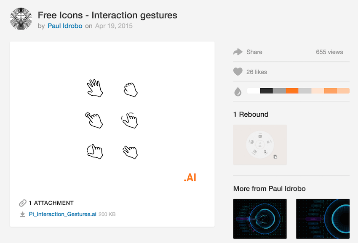Click Paul Idrobo's avatar image
358x243 pixels.
pyautogui.click(x=21, y=19)
